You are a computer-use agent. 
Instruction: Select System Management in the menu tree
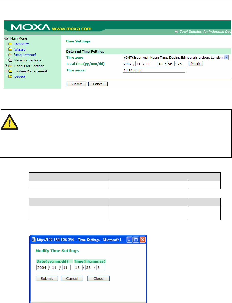(x=31, y=71)
